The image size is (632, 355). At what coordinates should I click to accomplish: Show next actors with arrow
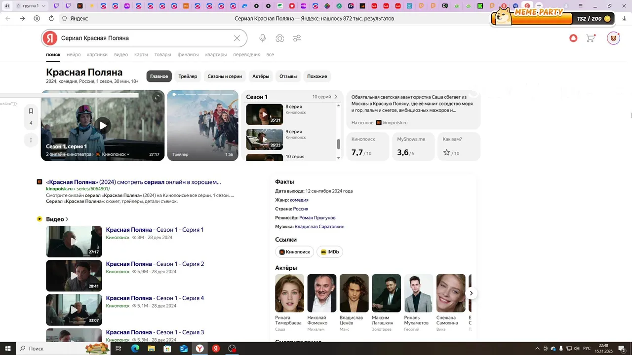471,293
